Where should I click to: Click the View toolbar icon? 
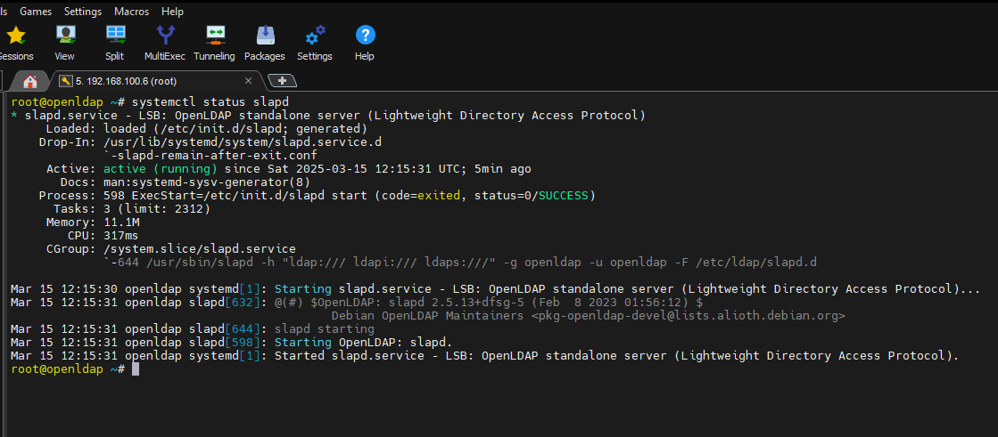[65, 42]
